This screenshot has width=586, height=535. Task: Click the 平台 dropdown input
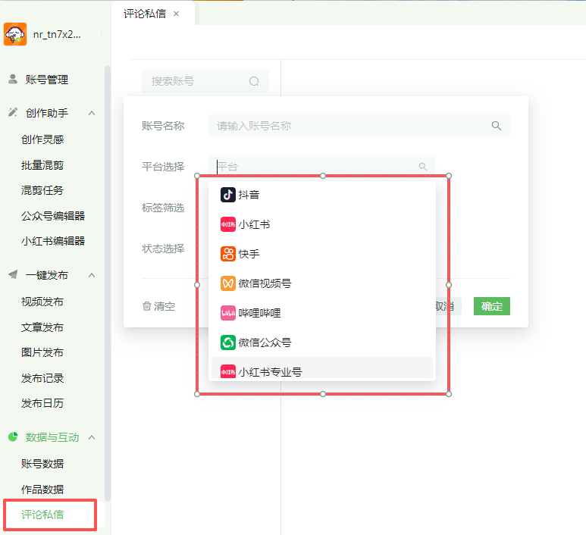click(x=322, y=166)
